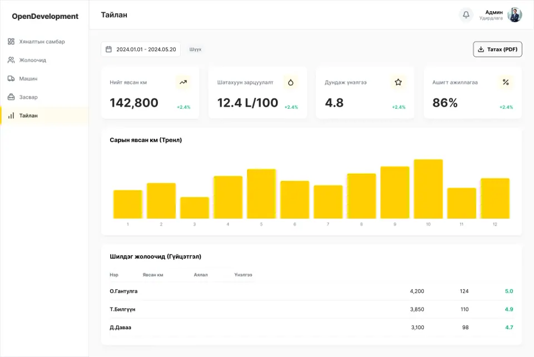534x357 pixels.
Task: Click the Шүүх filter button
Action: coord(195,49)
